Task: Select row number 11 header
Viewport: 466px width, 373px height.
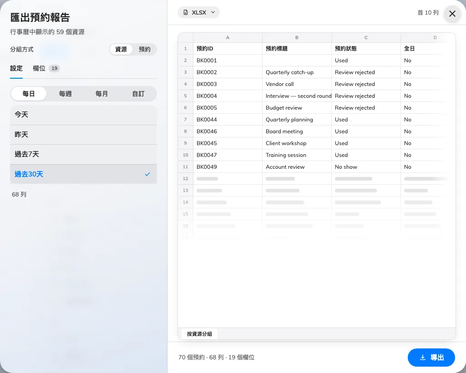Action: point(186,167)
